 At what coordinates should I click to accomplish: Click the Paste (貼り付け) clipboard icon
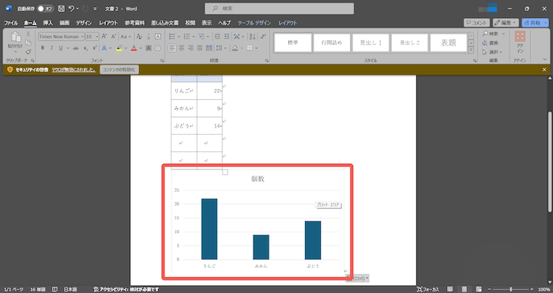(x=16, y=36)
